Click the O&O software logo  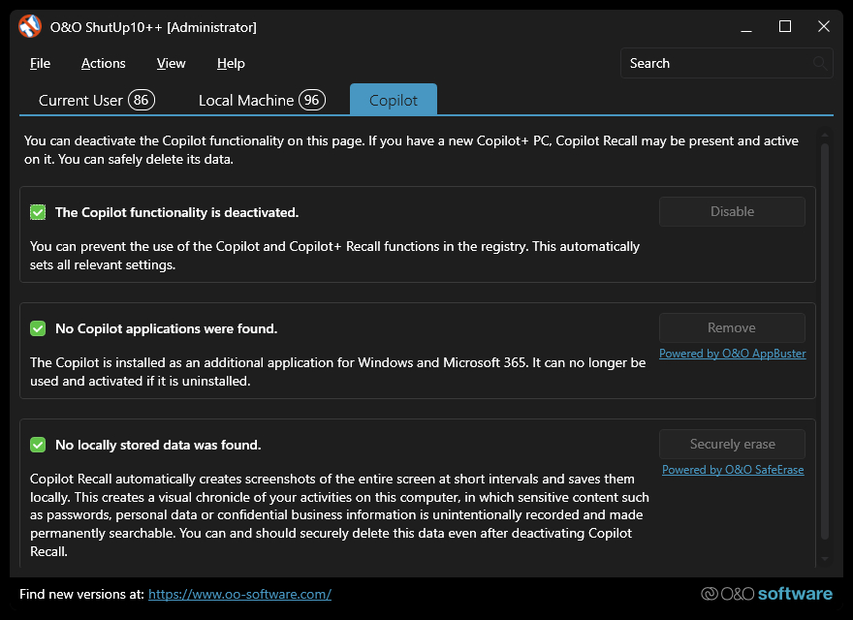767,594
